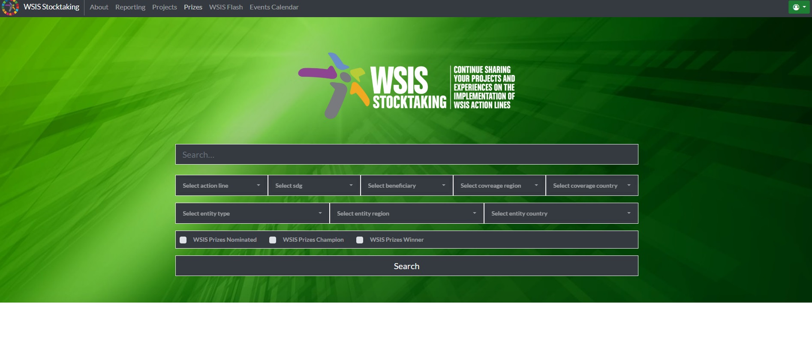This screenshot has height=348, width=812.
Task: Open the user account menu button
Action: pos(799,7)
